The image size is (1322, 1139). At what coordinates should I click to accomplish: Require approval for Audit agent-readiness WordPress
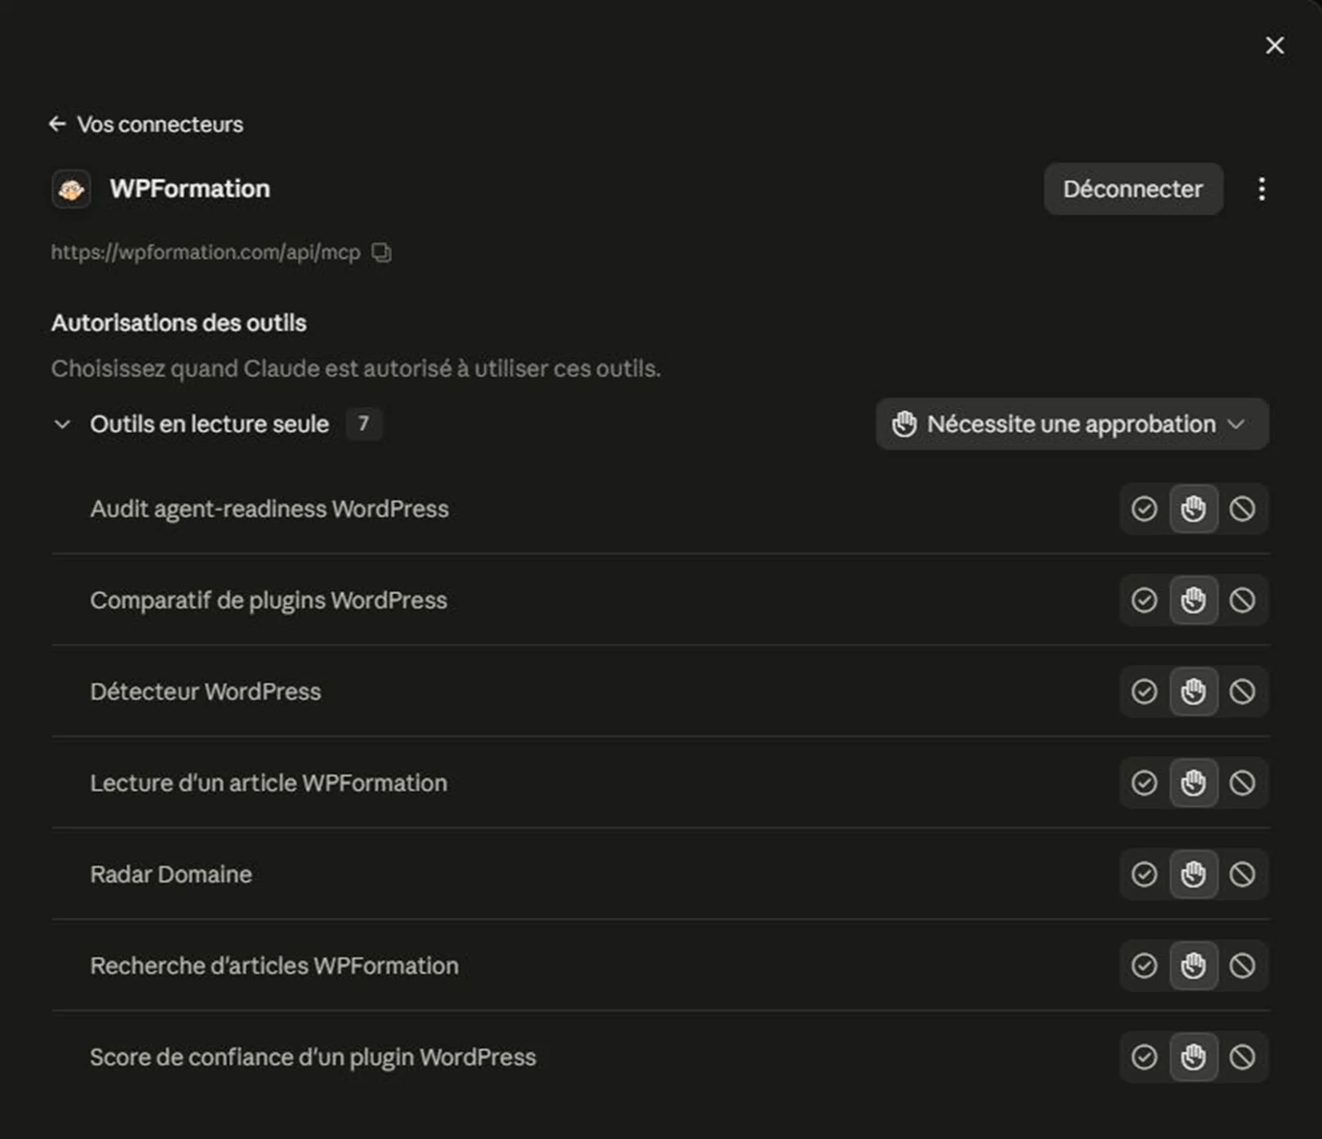pos(1193,509)
